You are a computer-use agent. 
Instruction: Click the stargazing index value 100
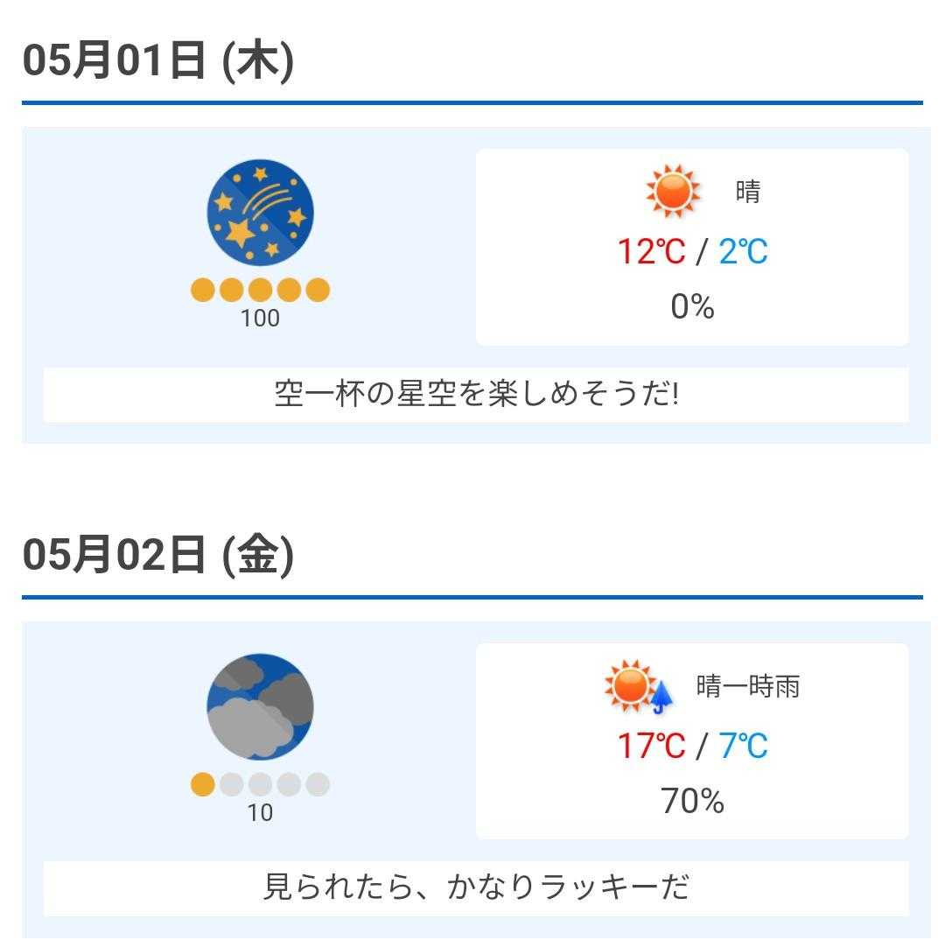click(260, 319)
